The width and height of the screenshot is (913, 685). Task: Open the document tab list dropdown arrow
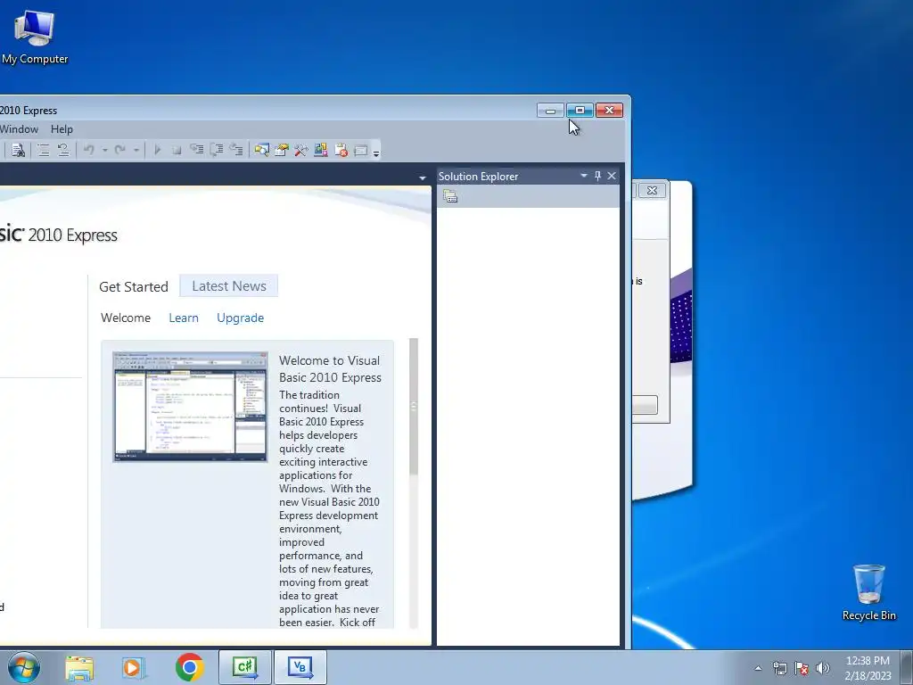pos(422,177)
